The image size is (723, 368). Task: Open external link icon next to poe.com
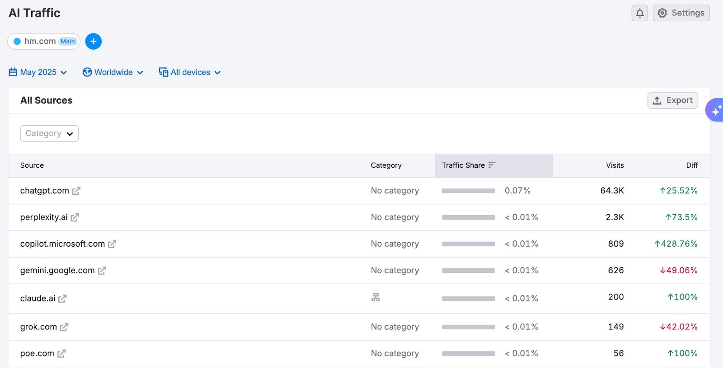pyautogui.click(x=61, y=354)
